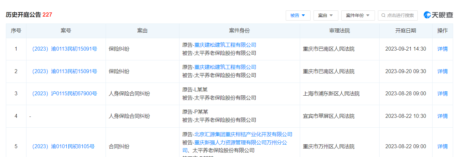Open case (2023)沪0115民初67900号

point(64,94)
